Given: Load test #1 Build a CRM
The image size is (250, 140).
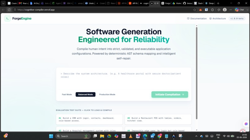Looking at the screenshot, I should [89, 119].
